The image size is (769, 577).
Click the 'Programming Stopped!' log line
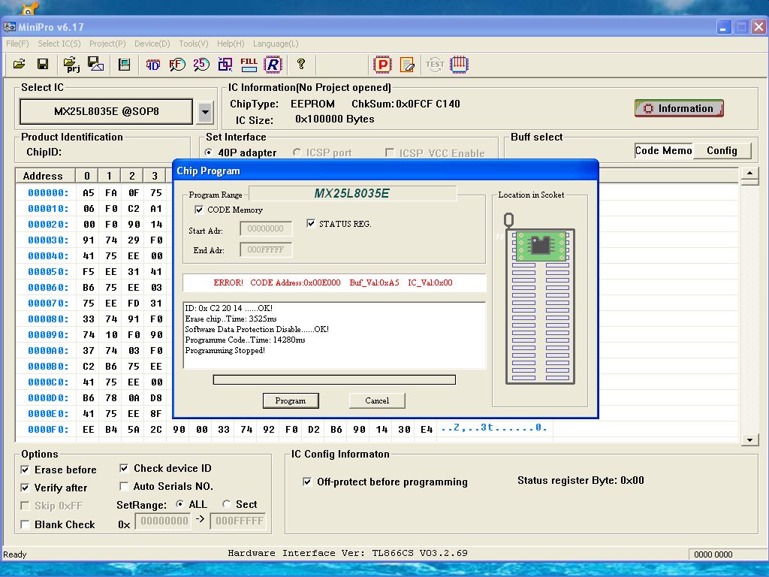point(225,350)
